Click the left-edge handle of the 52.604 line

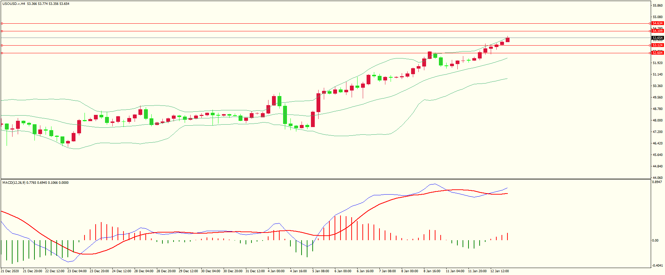tap(2, 53)
